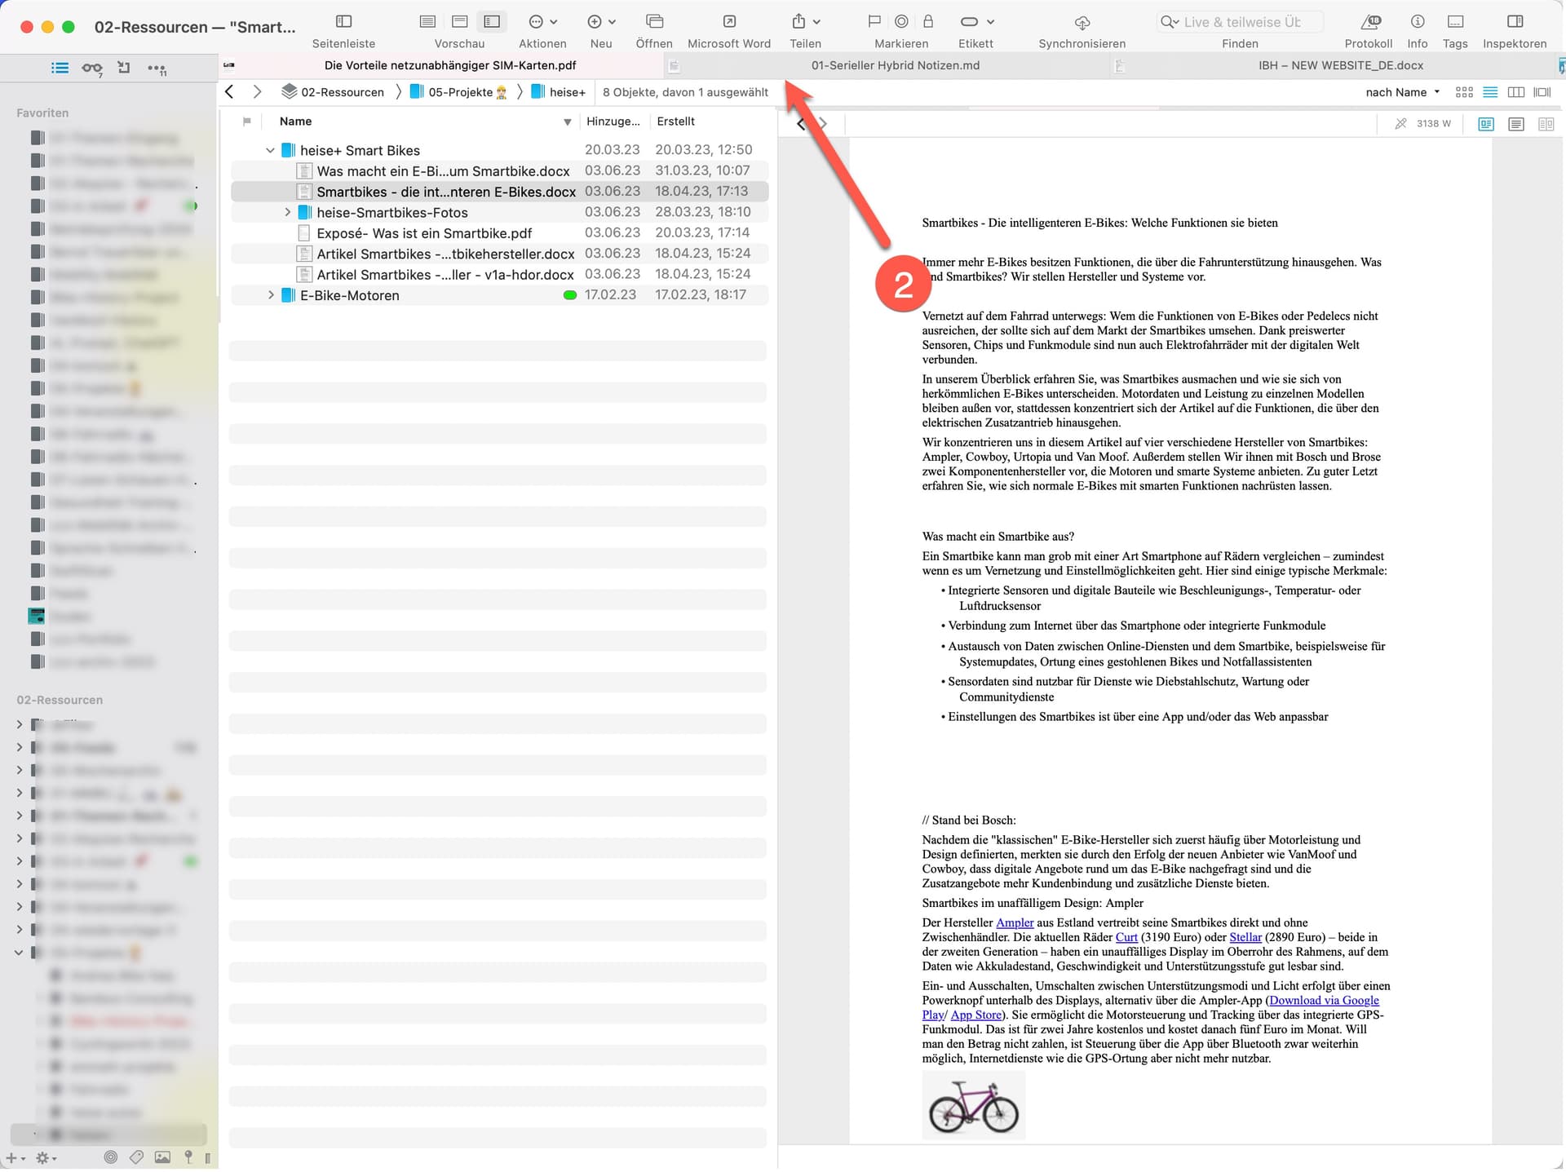Open the Protokoll log icon
The image size is (1566, 1172).
pyautogui.click(x=1371, y=21)
